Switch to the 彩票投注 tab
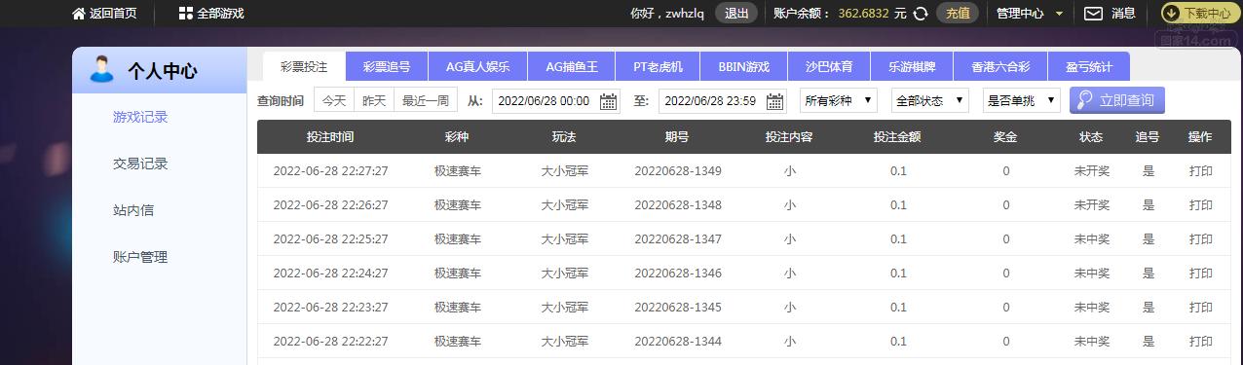Image resolution: width=1243 pixels, height=365 pixels. pyautogui.click(x=304, y=67)
